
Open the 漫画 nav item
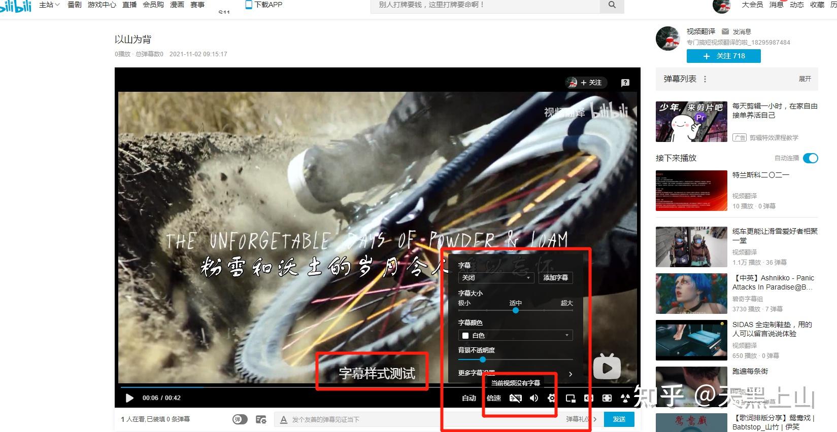pos(177,5)
